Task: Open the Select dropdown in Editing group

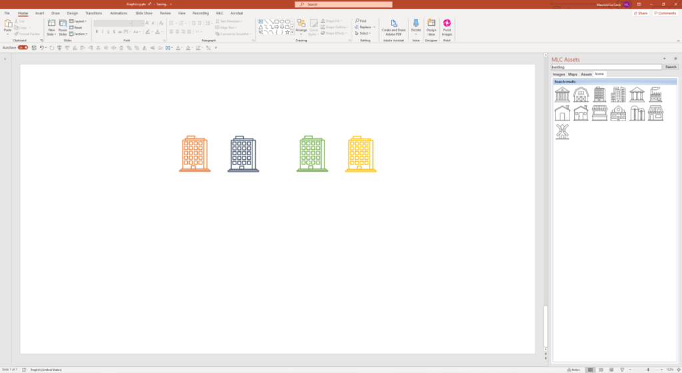Action: (363, 33)
